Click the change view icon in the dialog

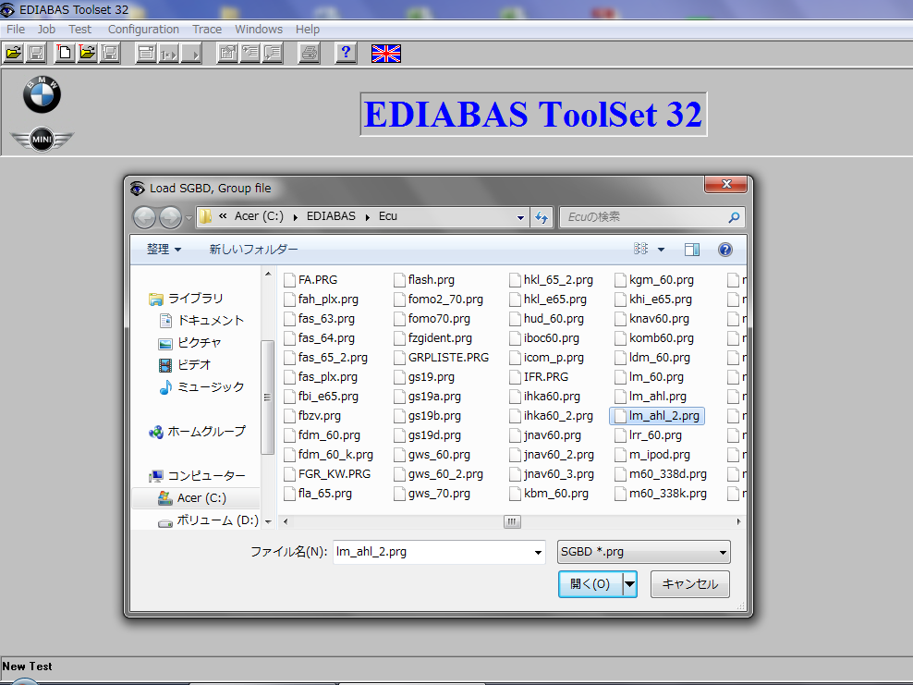click(640, 250)
